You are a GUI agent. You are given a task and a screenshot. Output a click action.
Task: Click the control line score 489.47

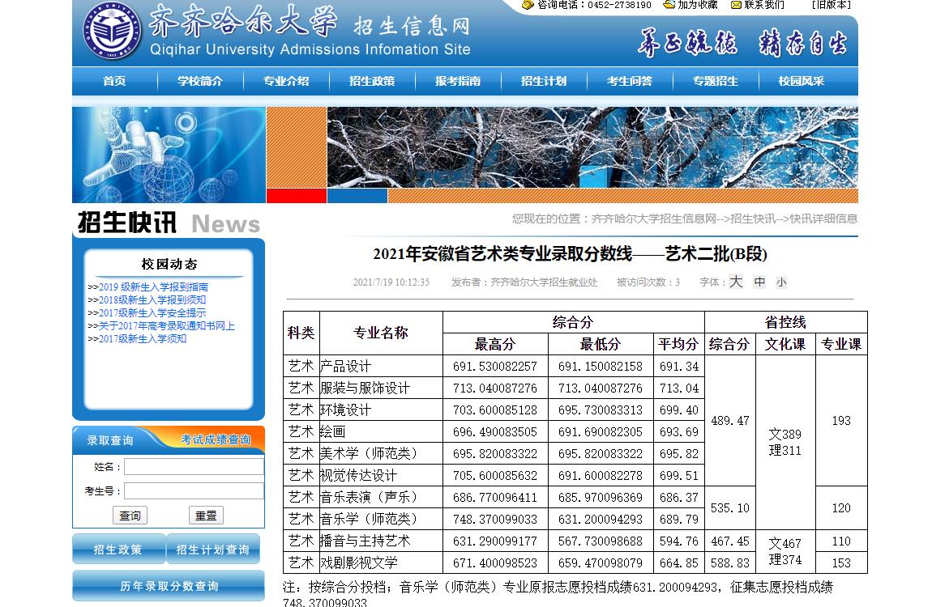pyautogui.click(x=730, y=421)
